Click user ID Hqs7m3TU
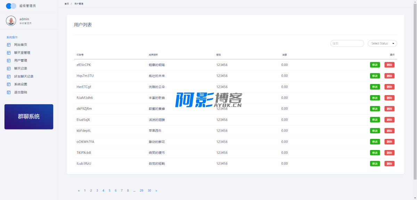The image size is (417, 200). click(x=85, y=76)
